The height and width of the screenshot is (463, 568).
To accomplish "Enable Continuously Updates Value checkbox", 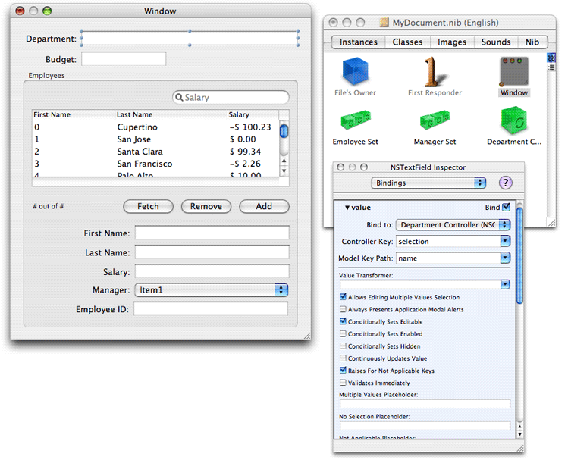I will click(x=343, y=358).
